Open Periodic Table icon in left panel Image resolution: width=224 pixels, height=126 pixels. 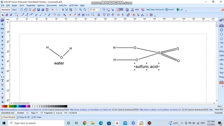(2, 20)
